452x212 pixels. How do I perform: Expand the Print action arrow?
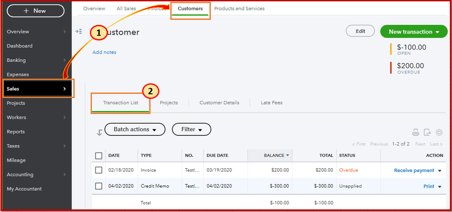point(440,187)
